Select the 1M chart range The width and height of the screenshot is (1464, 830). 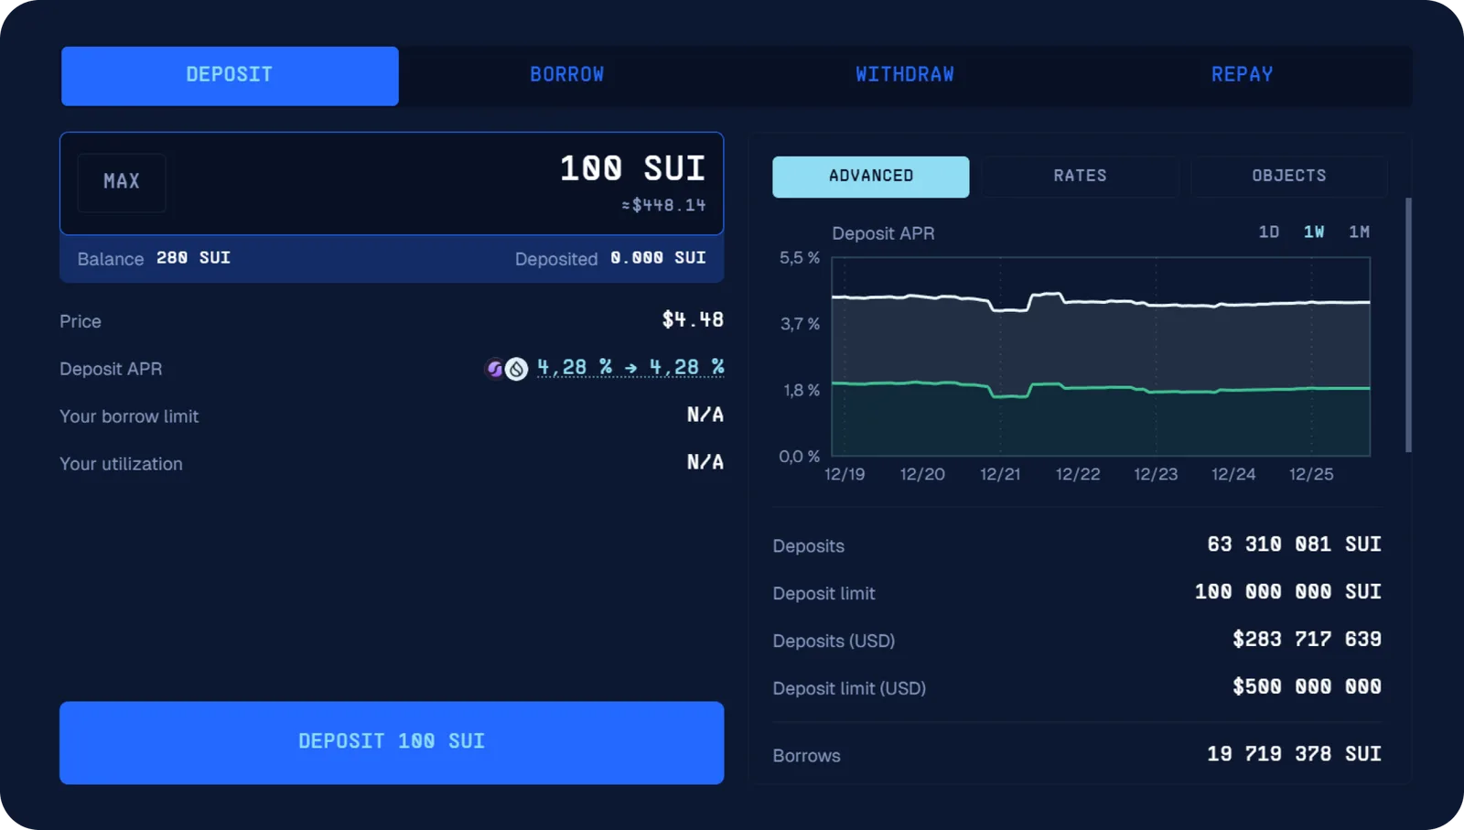[1359, 232]
